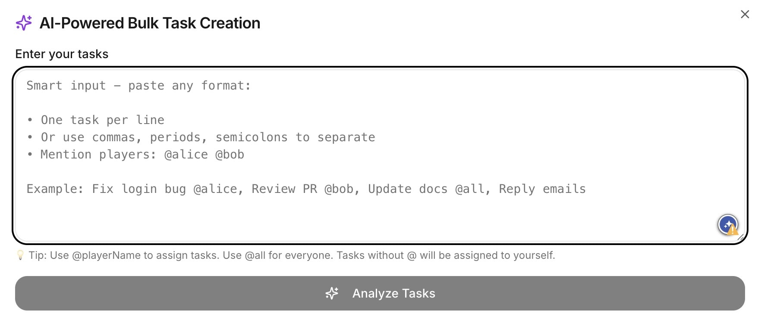
Task: Click the sparkle icon inside Analyze Tasks button
Action: [331, 293]
